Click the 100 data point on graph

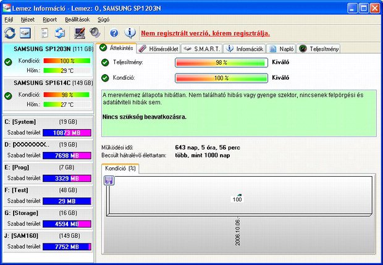(x=237, y=199)
